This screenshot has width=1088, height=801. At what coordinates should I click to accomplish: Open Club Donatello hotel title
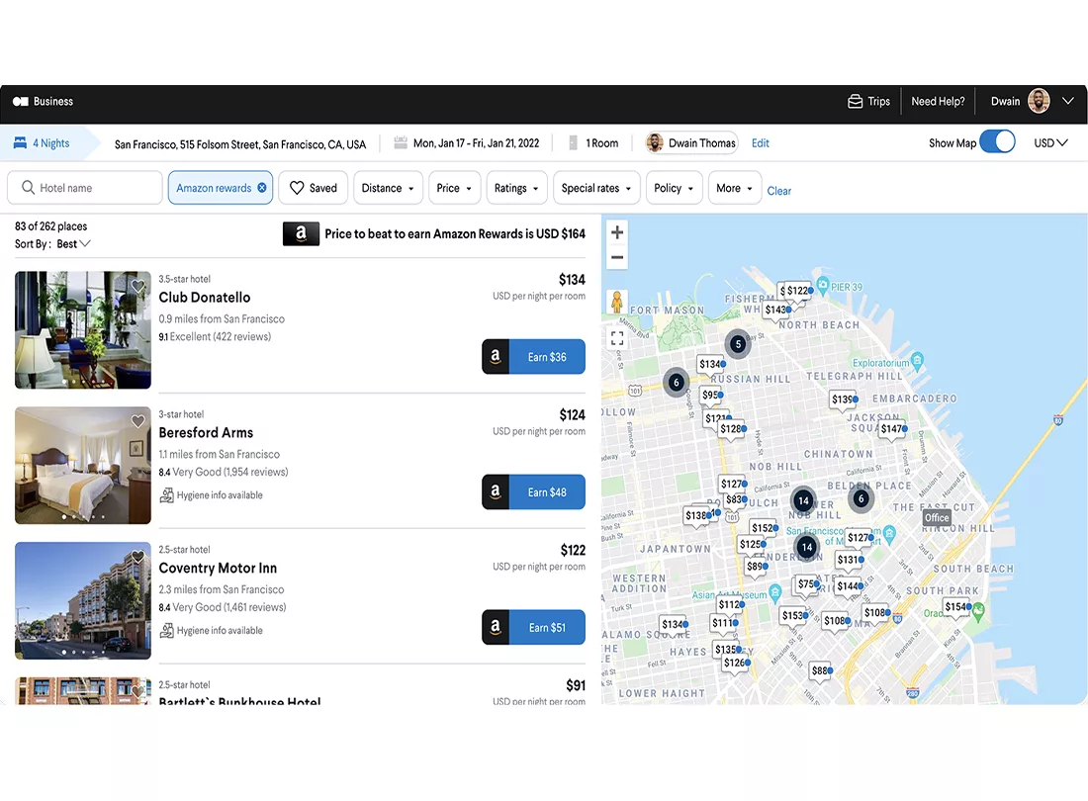coord(205,298)
